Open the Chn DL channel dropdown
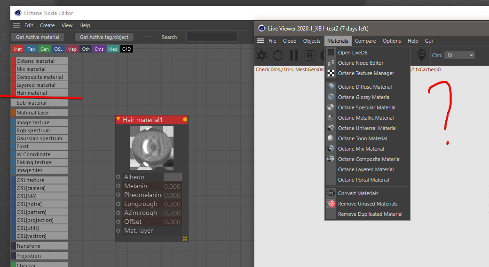This screenshot has width=489, height=267. pyautogui.click(x=460, y=55)
